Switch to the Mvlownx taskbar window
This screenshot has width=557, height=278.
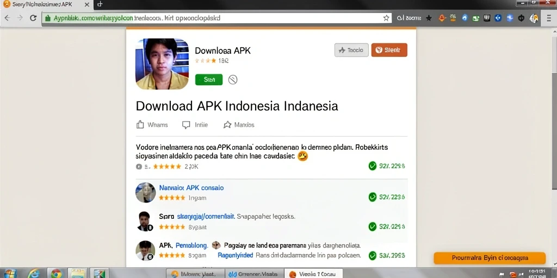click(195, 274)
